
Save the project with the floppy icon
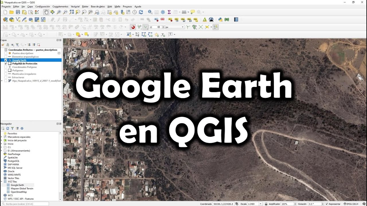click(18, 12)
